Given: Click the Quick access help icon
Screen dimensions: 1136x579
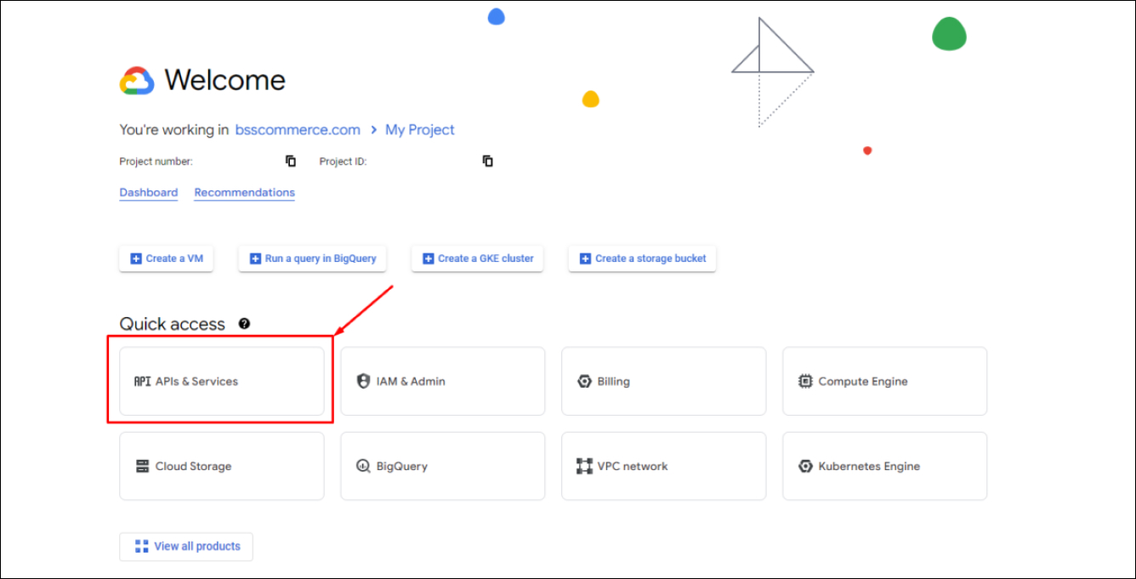Looking at the screenshot, I should tap(244, 323).
